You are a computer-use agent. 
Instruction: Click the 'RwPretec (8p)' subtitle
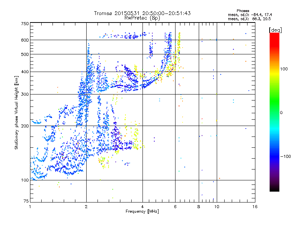coord(142,18)
